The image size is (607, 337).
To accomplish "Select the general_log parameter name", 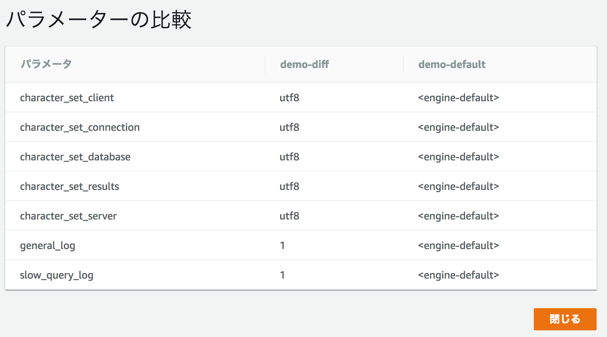I will pyautogui.click(x=48, y=245).
